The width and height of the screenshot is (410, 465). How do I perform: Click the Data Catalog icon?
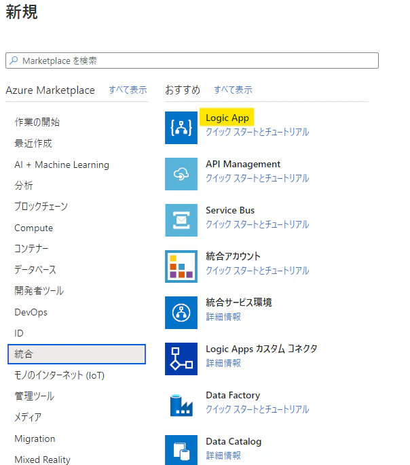click(181, 450)
